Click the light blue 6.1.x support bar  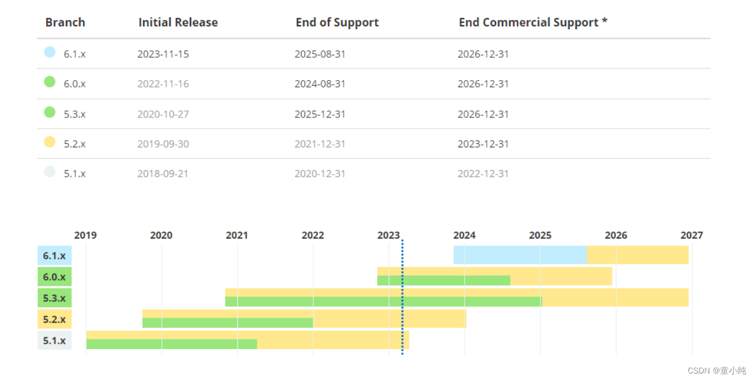click(x=520, y=255)
